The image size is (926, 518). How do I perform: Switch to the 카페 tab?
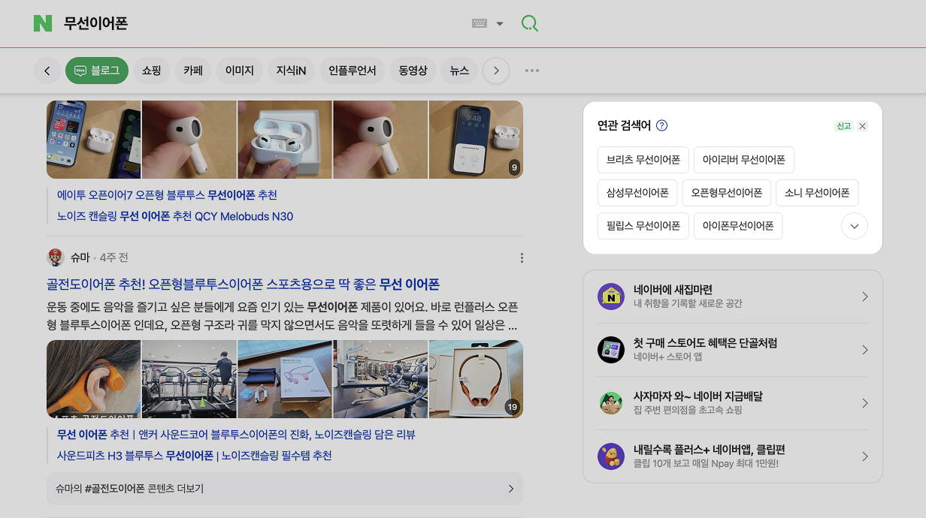(x=193, y=71)
